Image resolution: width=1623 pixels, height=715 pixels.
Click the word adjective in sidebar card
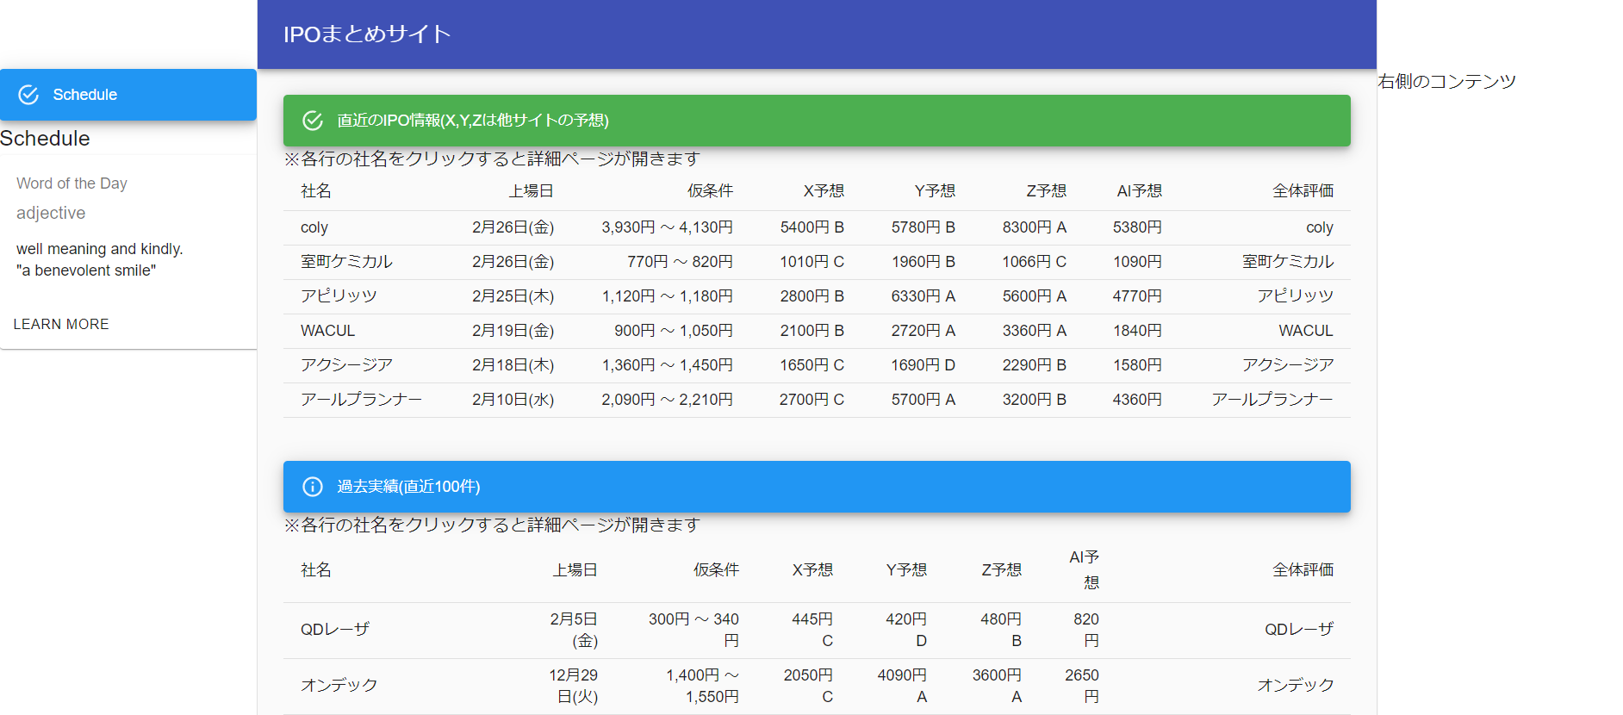51,213
